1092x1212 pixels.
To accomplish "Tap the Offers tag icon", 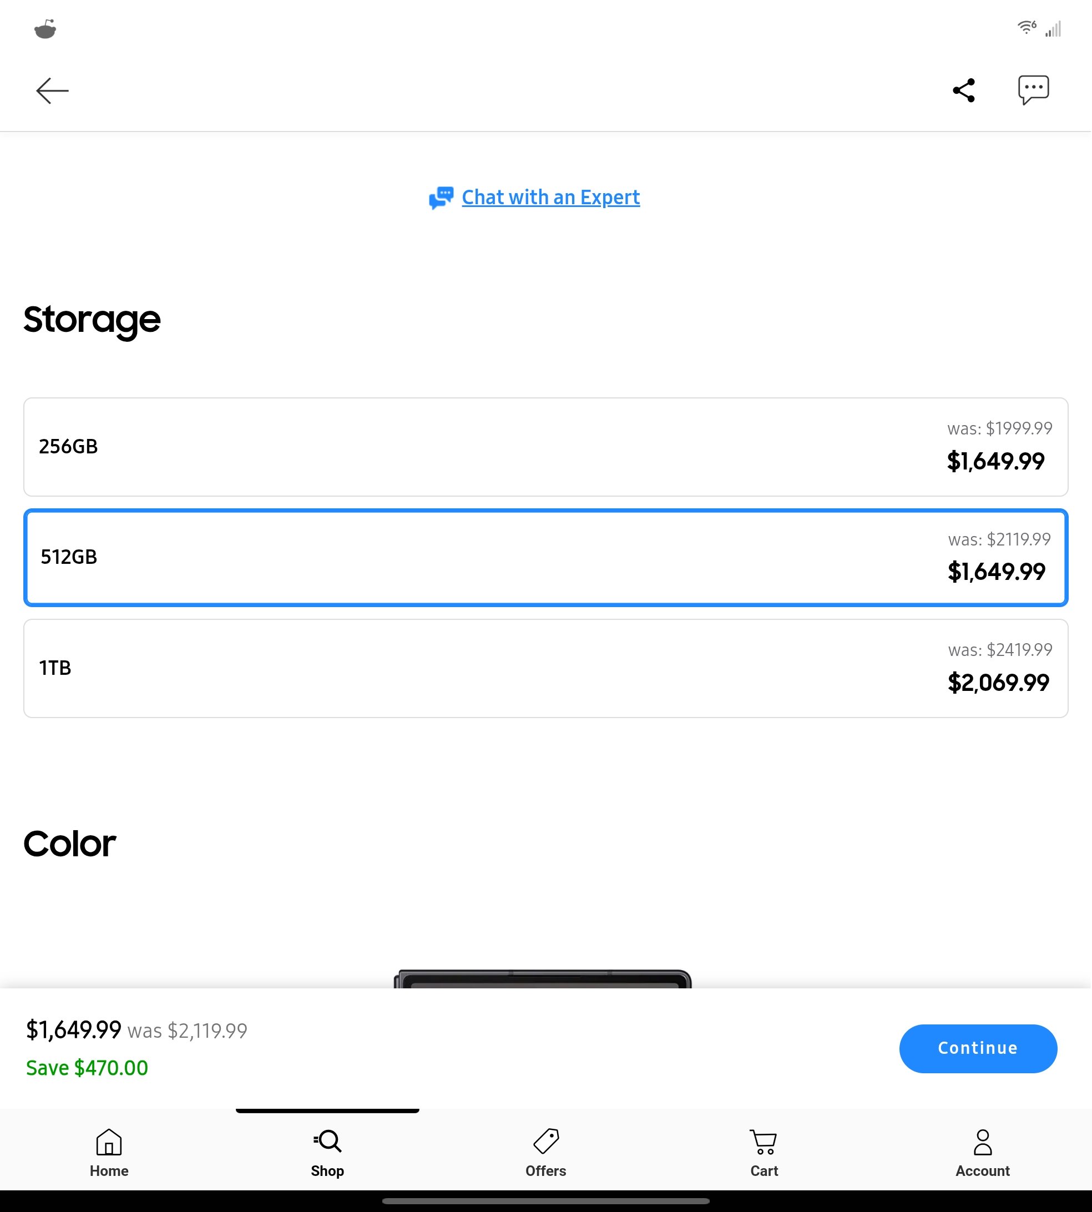I will point(546,1141).
